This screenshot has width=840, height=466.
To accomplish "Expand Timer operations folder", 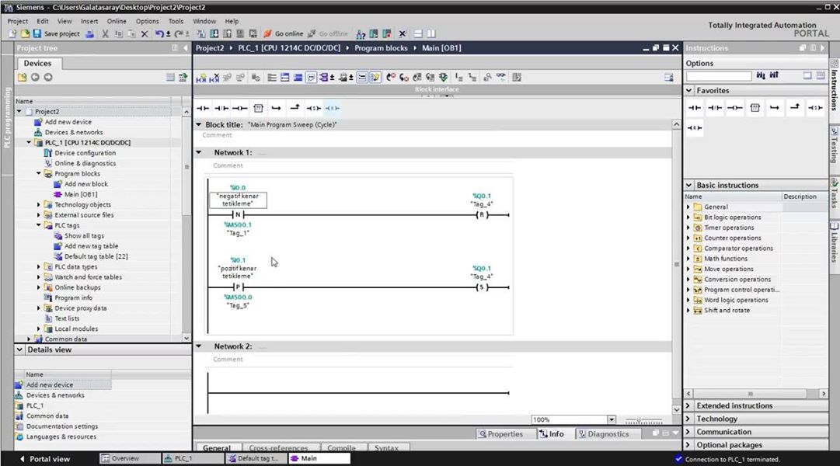I will pyautogui.click(x=688, y=228).
